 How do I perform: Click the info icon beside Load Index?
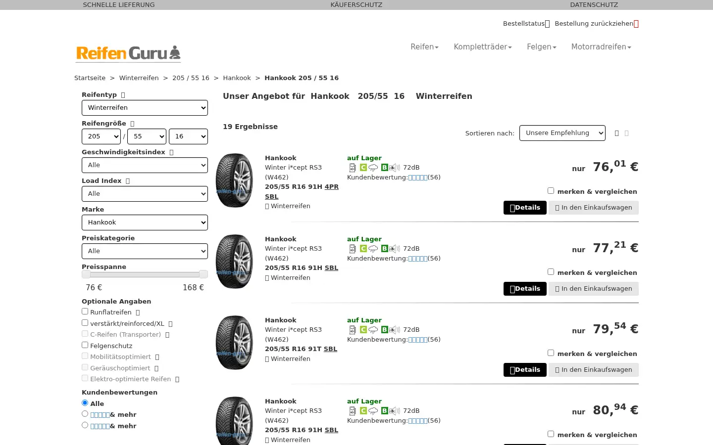coord(128,181)
